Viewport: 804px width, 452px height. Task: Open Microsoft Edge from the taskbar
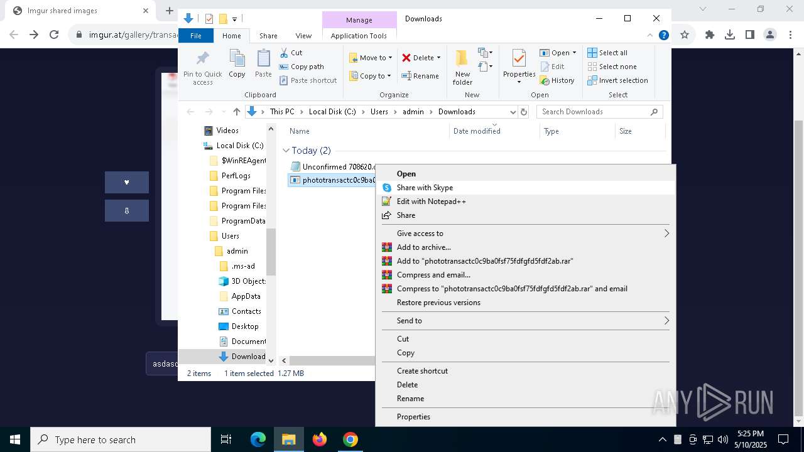point(258,439)
